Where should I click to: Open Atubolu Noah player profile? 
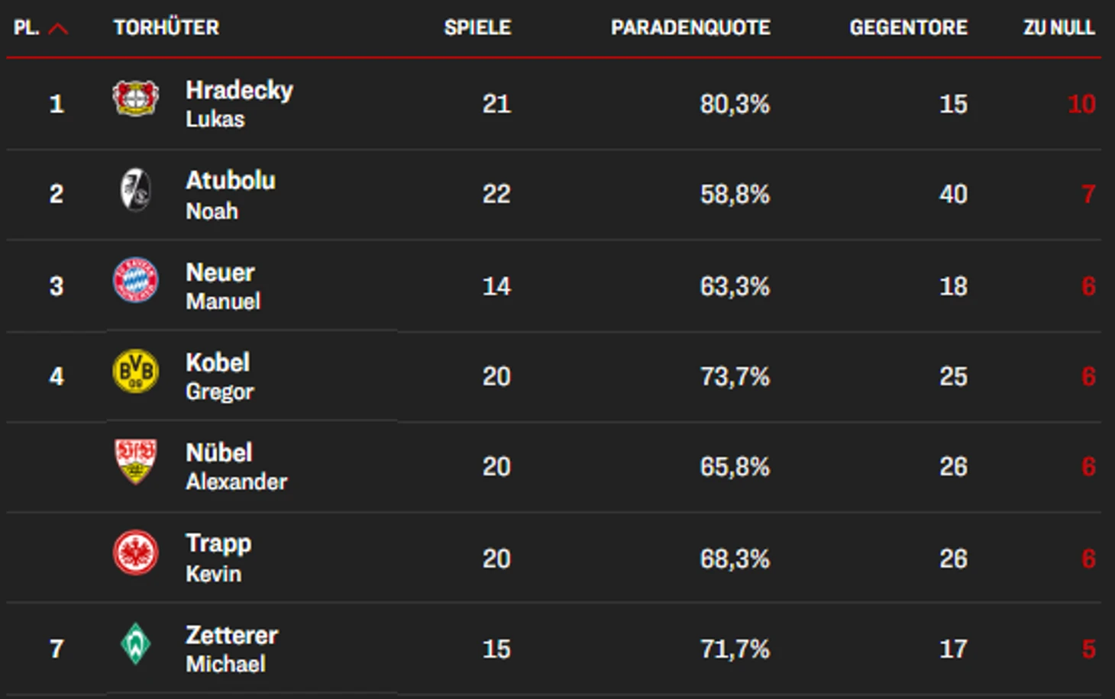click(x=231, y=195)
